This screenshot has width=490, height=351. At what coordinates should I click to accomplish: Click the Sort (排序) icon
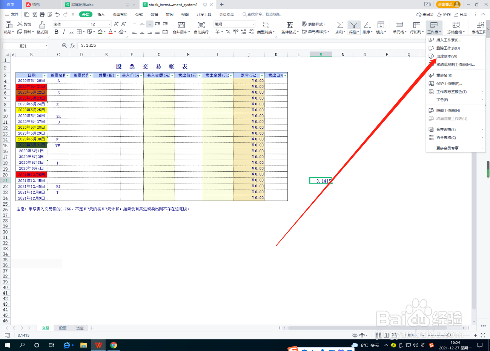pyautogui.click(x=367, y=25)
